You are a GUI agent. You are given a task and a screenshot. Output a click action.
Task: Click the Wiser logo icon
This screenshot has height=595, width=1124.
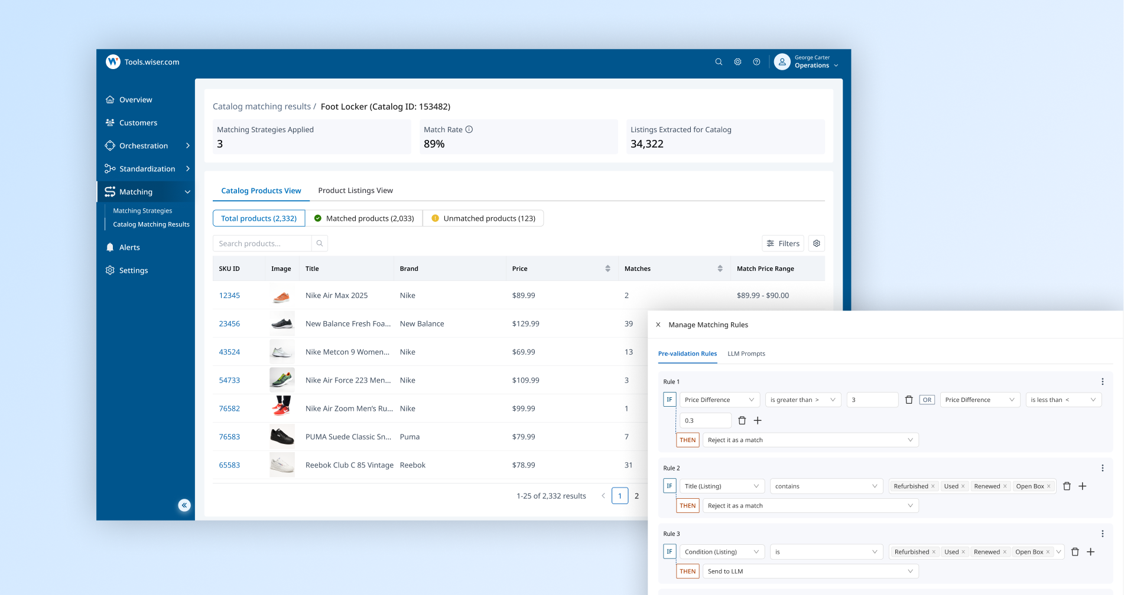113,62
